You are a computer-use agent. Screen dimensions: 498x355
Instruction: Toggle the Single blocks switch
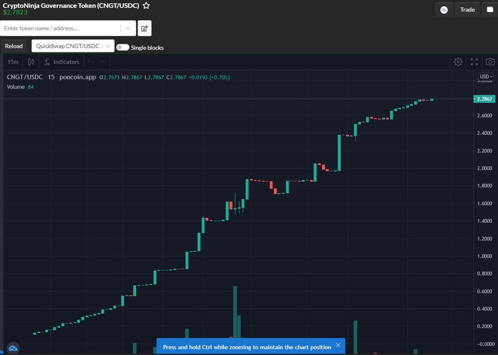[123, 47]
